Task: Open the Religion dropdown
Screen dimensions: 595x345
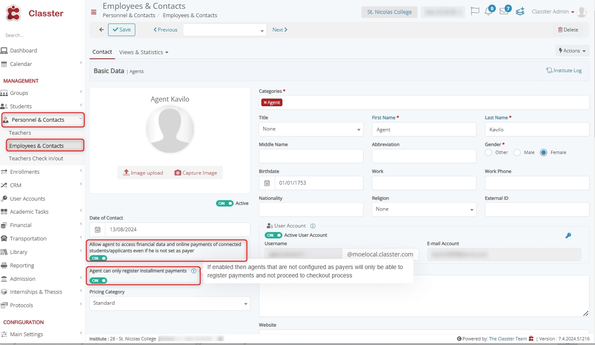Action: click(x=424, y=209)
